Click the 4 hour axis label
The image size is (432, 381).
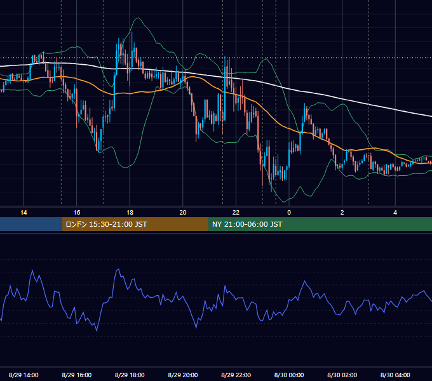[x=395, y=213]
